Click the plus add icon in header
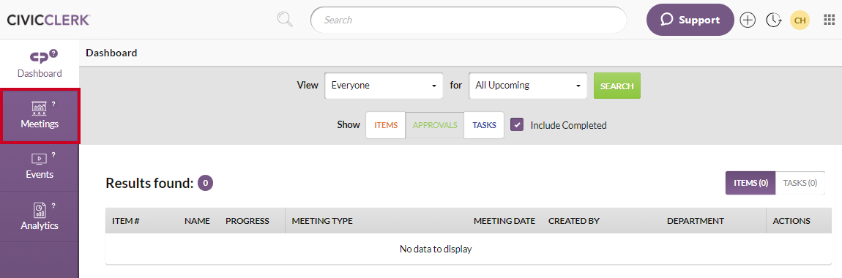The width and height of the screenshot is (842, 278). point(748,20)
